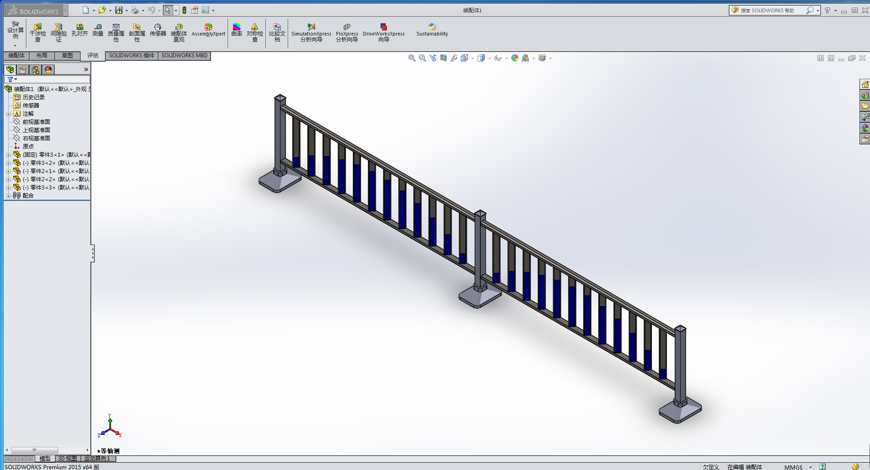Switch to the 草图 ribbon tab
The height and width of the screenshot is (470, 870).
(x=67, y=56)
